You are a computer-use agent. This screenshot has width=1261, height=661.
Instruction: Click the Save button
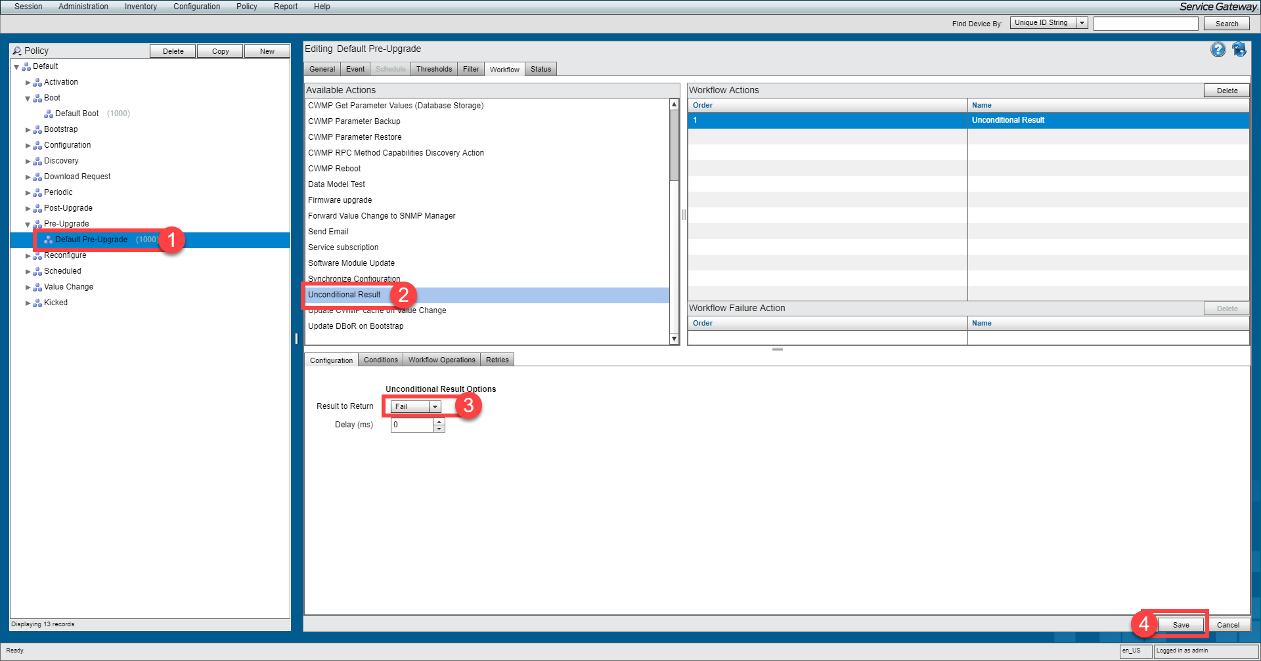click(1180, 625)
